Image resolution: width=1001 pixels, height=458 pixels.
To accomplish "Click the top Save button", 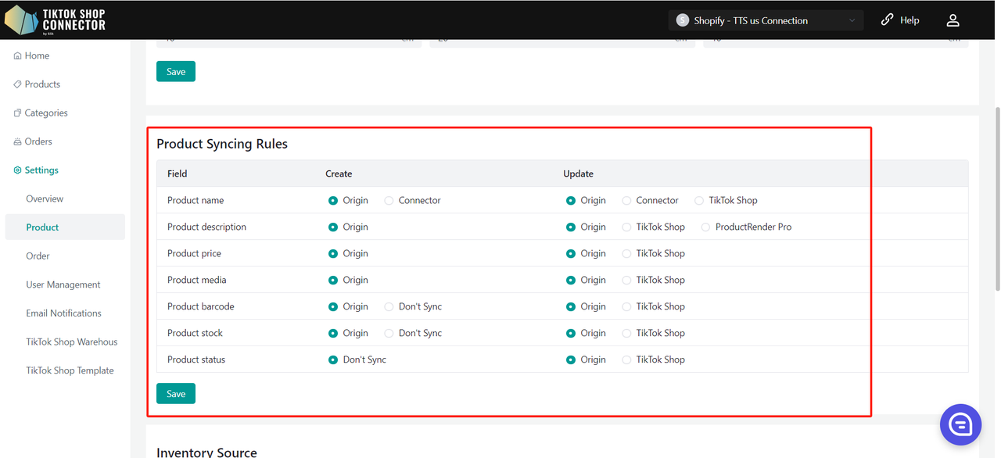I will point(176,72).
